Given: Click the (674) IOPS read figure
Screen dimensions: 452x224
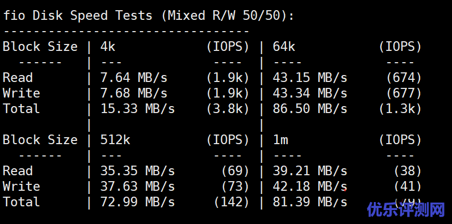Looking at the screenshot, I should [404, 78].
